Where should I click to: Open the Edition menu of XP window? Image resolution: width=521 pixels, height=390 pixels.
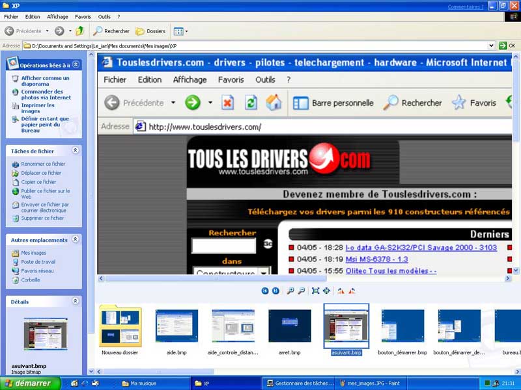tap(33, 17)
